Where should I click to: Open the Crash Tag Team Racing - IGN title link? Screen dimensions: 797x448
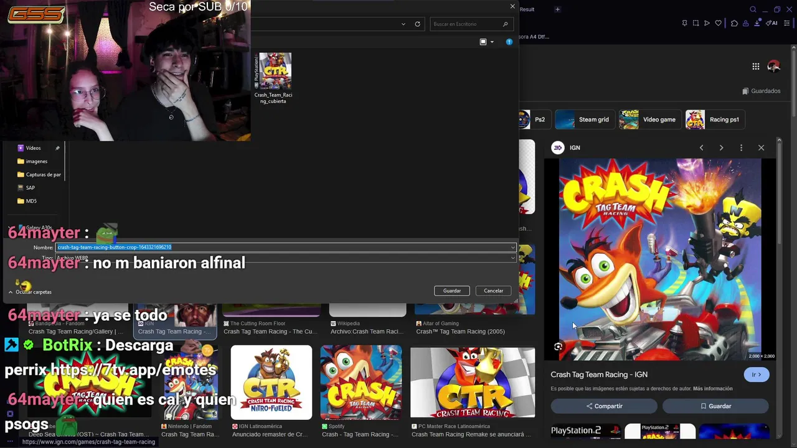(x=599, y=375)
